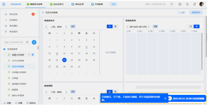Go to previous week in 普通表单周
Image resolution: width=208 pixels, height=105 pixels.
click(127, 27)
